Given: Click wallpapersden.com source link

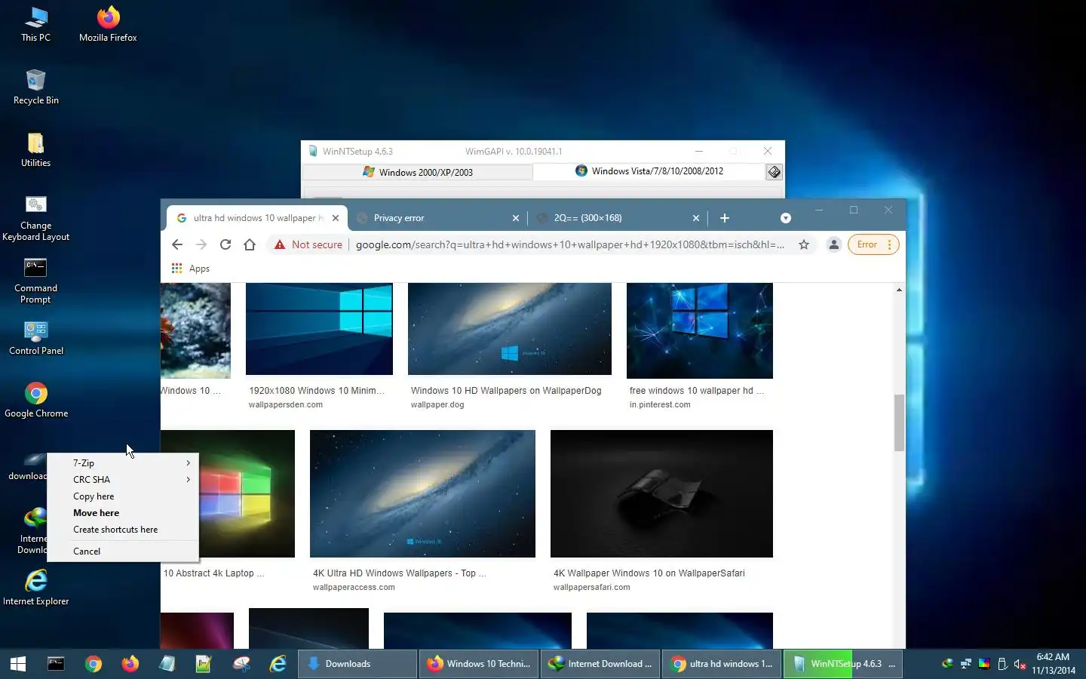Looking at the screenshot, I should point(286,405).
